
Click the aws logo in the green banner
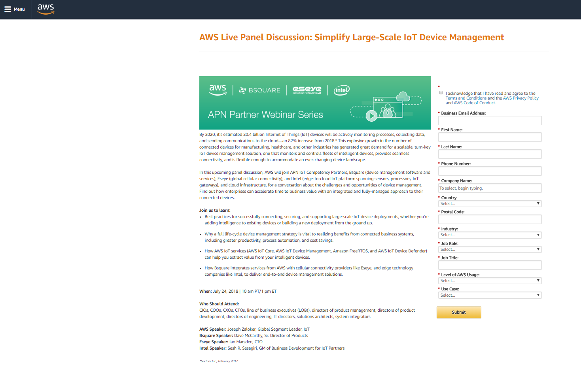pos(218,89)
